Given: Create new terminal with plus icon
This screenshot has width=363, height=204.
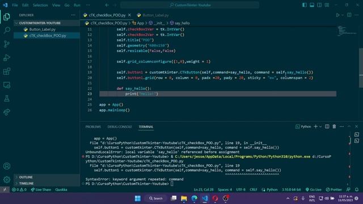Looking at the screenshot, I should click(x=315, y=126).
